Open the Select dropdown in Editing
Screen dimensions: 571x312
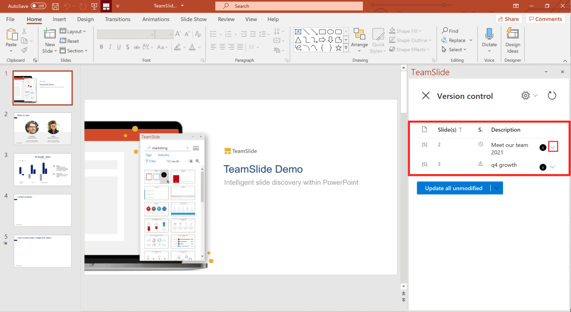454,49
